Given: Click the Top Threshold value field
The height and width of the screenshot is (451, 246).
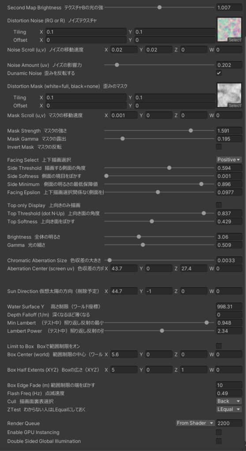Looking at the screenshot, I should (229, 214).
